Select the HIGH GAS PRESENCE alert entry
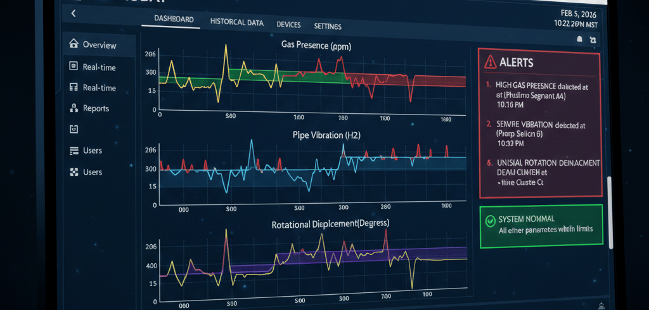This screenshot has width=649, height=310. tap(537, 96)
